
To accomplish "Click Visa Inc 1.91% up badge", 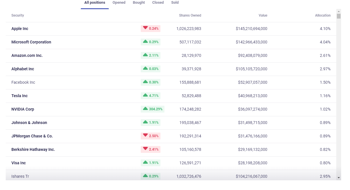I will 150,163.
